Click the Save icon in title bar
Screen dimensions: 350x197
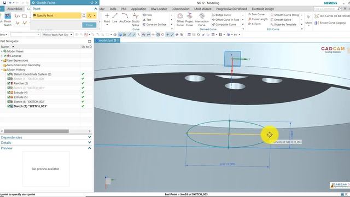pos(4,3)
